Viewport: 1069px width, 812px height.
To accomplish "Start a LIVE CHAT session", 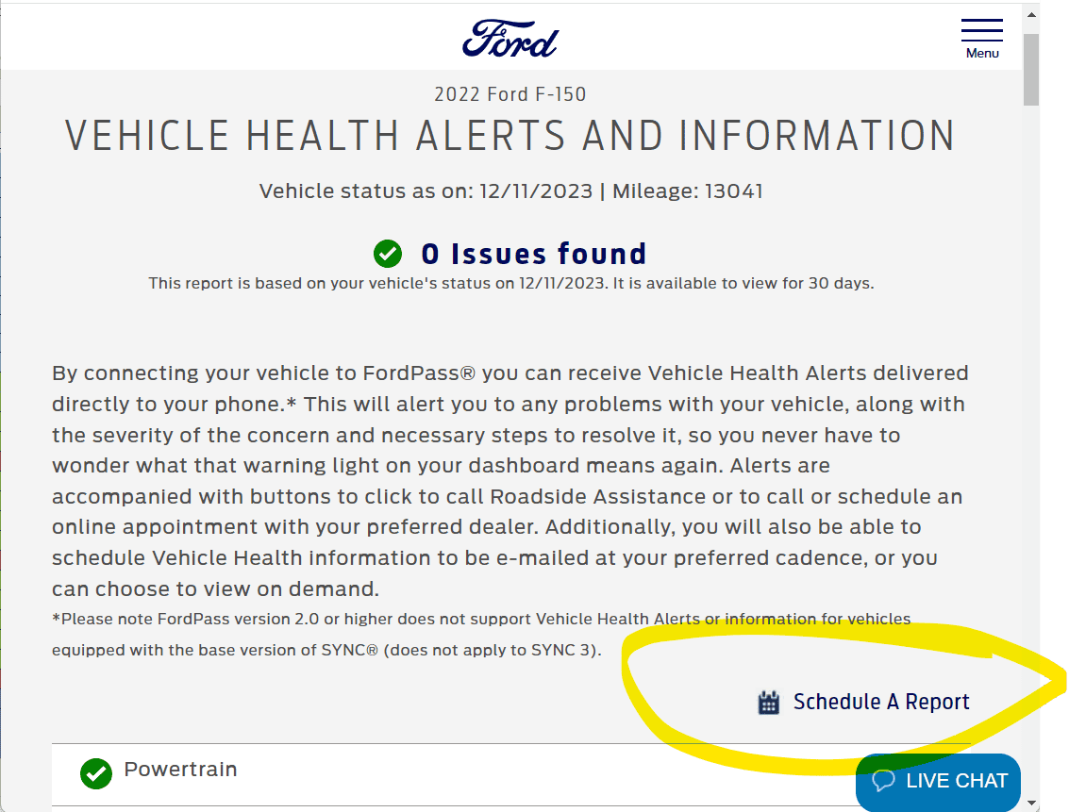I will coord(956,781).
